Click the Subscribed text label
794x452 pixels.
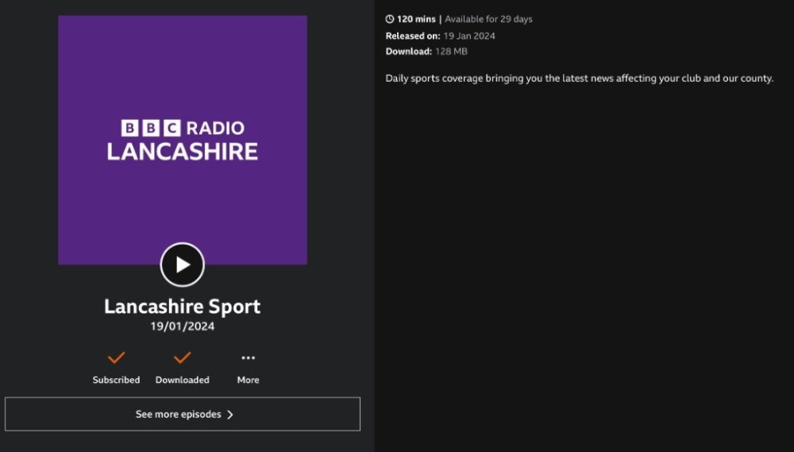(x=116, y=380)
